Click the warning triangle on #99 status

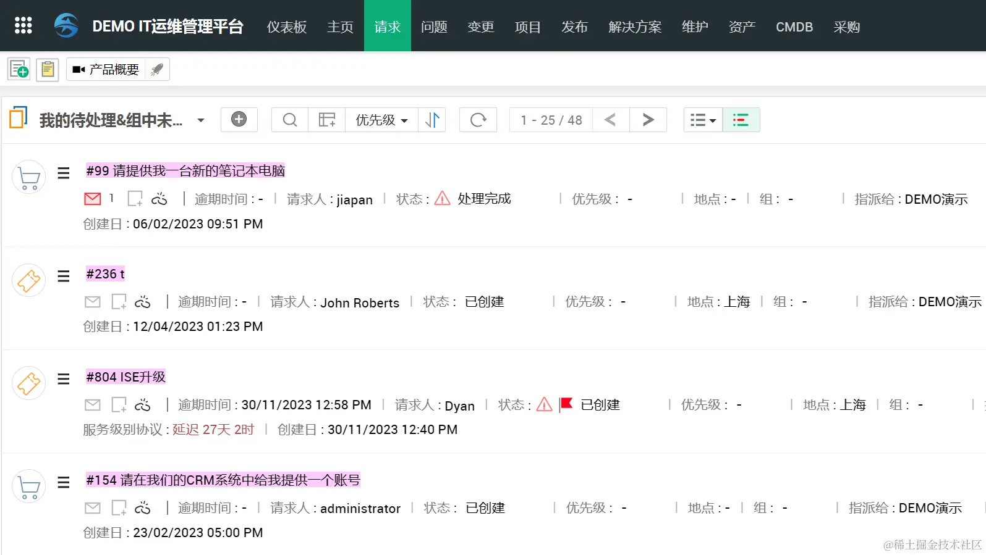pyautogui.click(x=443, y=198)
